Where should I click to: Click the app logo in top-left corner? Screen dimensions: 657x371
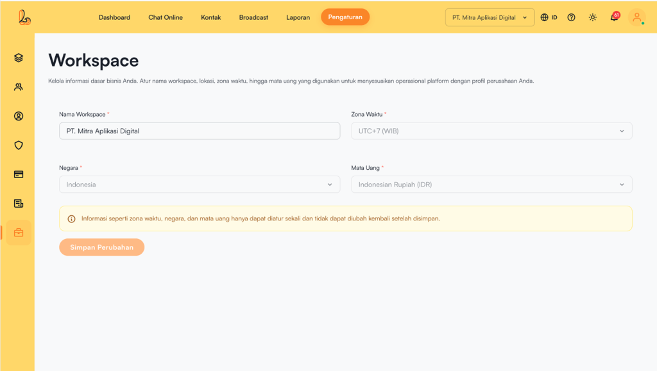point(25,17)
